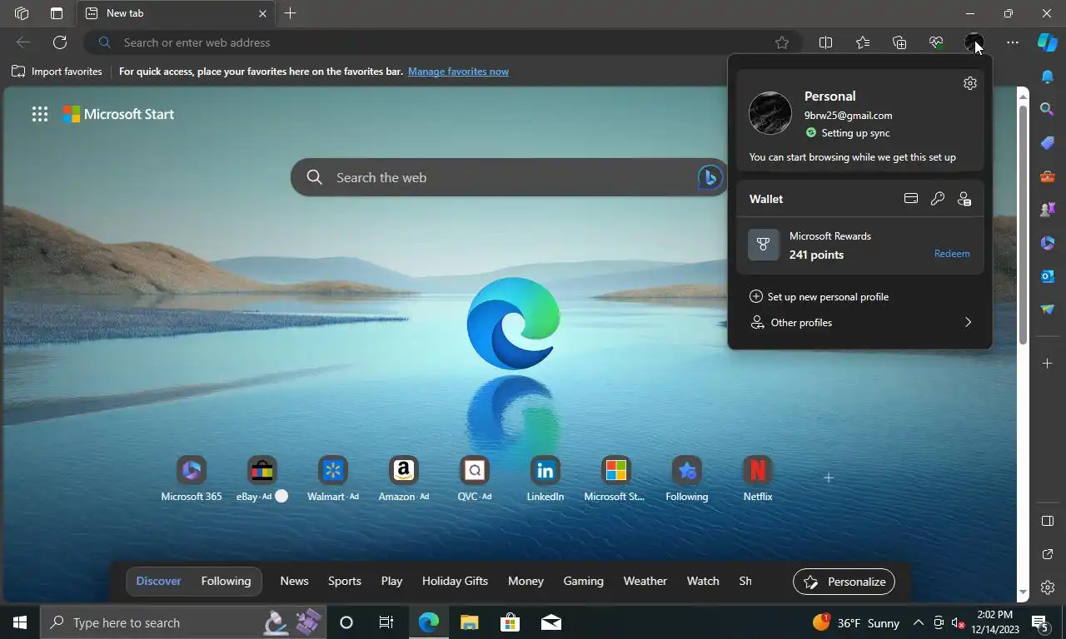This screenshot has height=639, width=1066.
Task: Open Microsoft Rewards 241 points entry
Action: tap(859, 245)
